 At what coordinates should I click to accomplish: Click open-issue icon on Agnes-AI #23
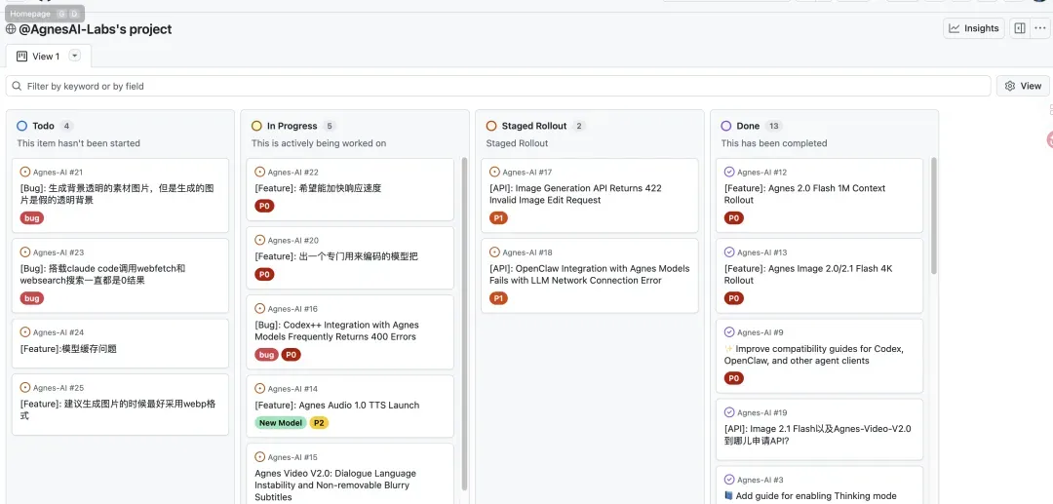25,252
